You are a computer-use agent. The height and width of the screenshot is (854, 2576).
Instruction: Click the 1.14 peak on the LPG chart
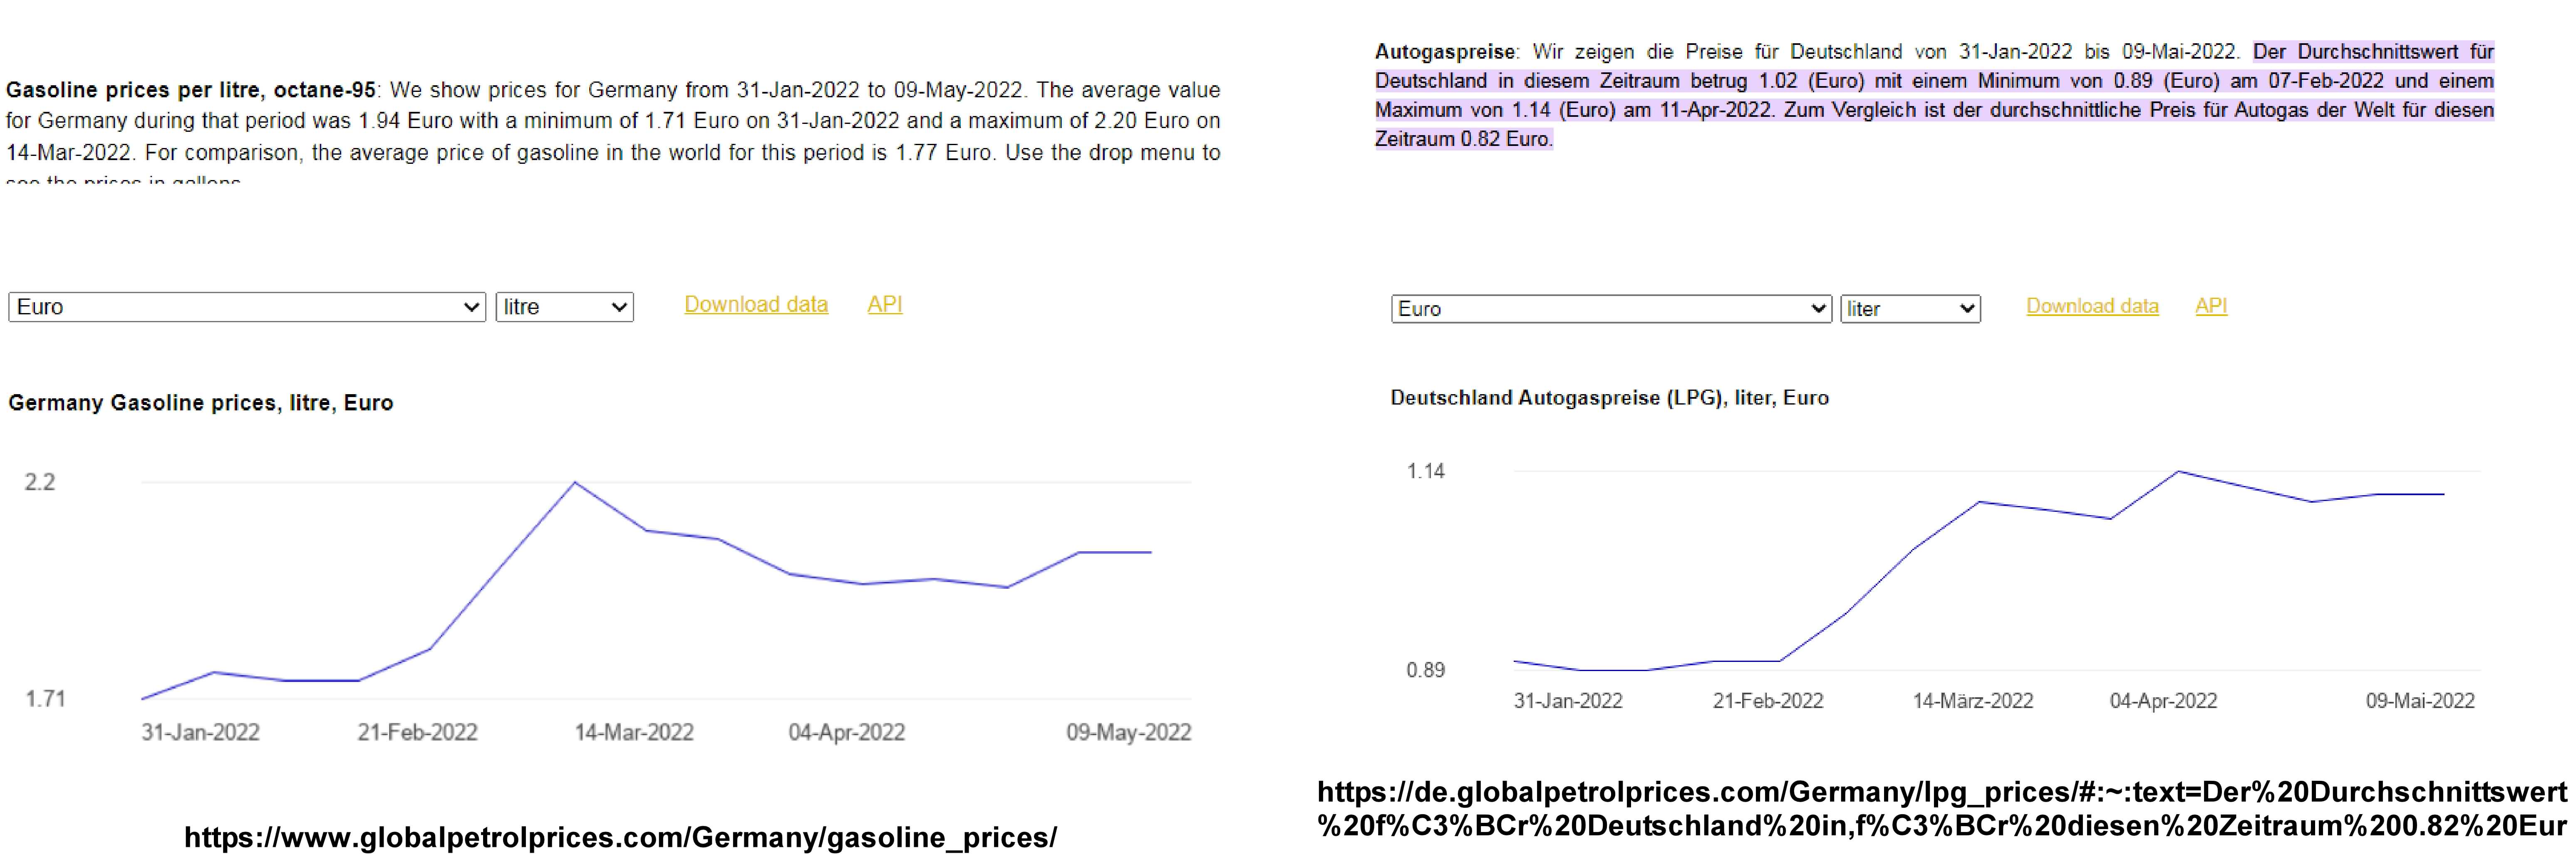pos(2178,471)
